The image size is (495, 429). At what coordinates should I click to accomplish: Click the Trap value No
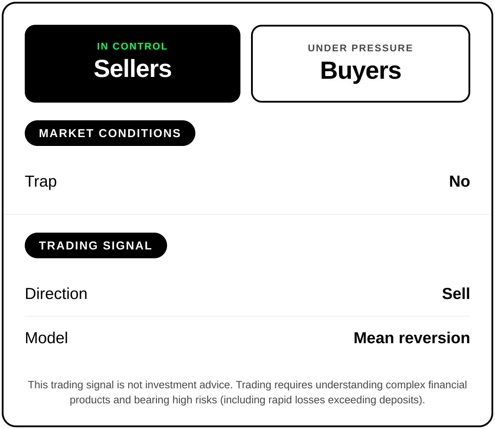click(x=459, y=181)
